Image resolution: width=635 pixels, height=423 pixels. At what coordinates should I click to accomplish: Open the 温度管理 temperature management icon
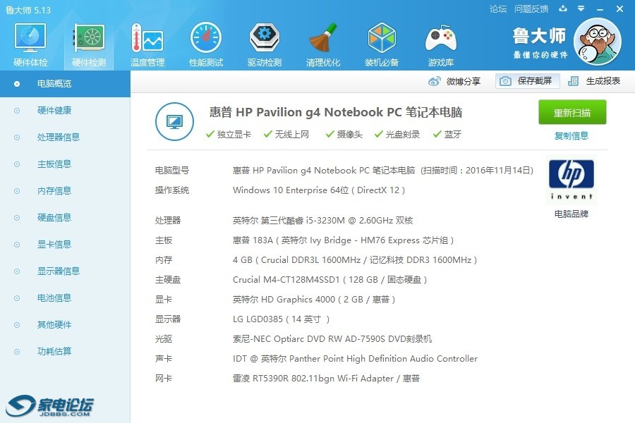point(147,44)
